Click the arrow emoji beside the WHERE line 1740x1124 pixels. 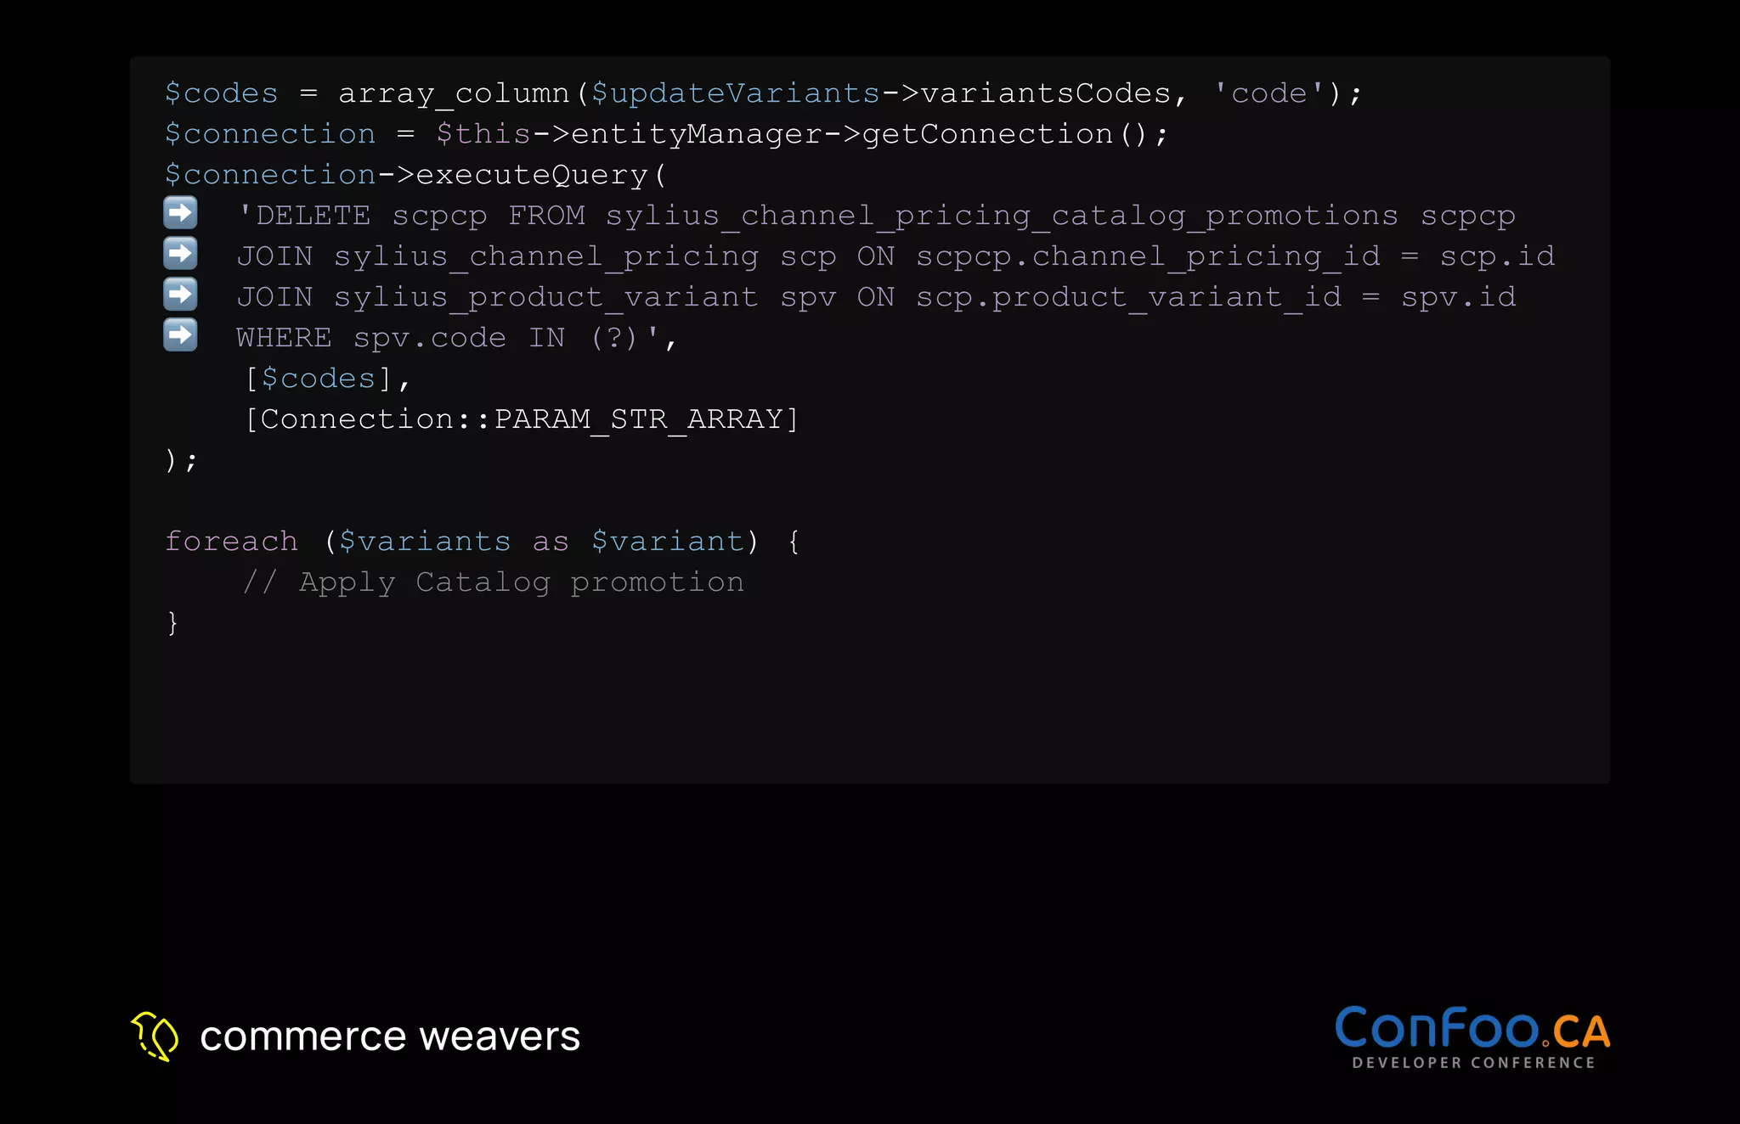pyautogui.click(x=180, y=335)
